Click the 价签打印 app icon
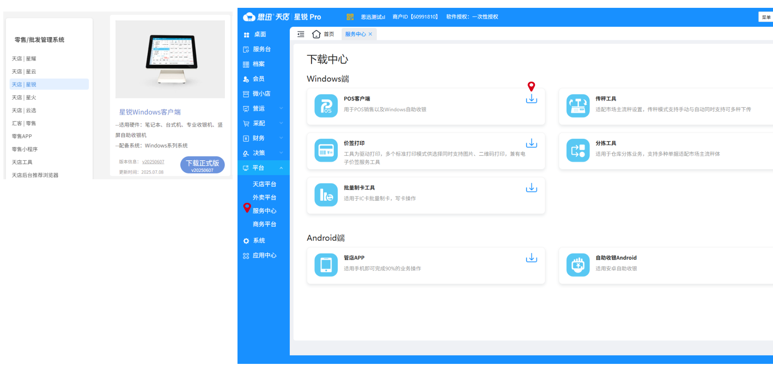The image size is (773, 368). coord(326,150)
